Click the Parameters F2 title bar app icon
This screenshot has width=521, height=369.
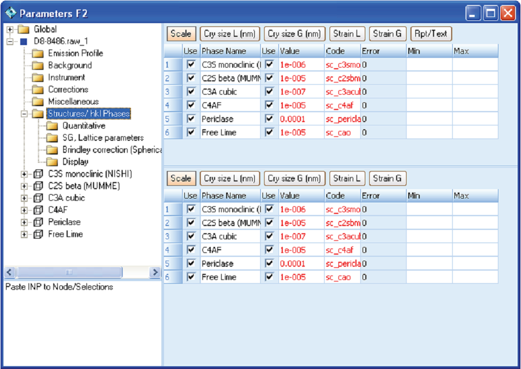tap(11, 13)
